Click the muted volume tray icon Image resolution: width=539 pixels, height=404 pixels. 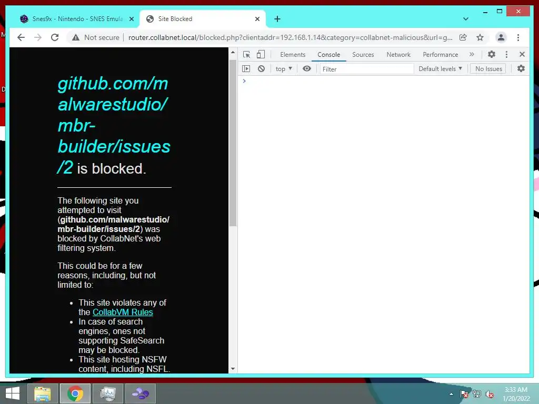[490, 394]
